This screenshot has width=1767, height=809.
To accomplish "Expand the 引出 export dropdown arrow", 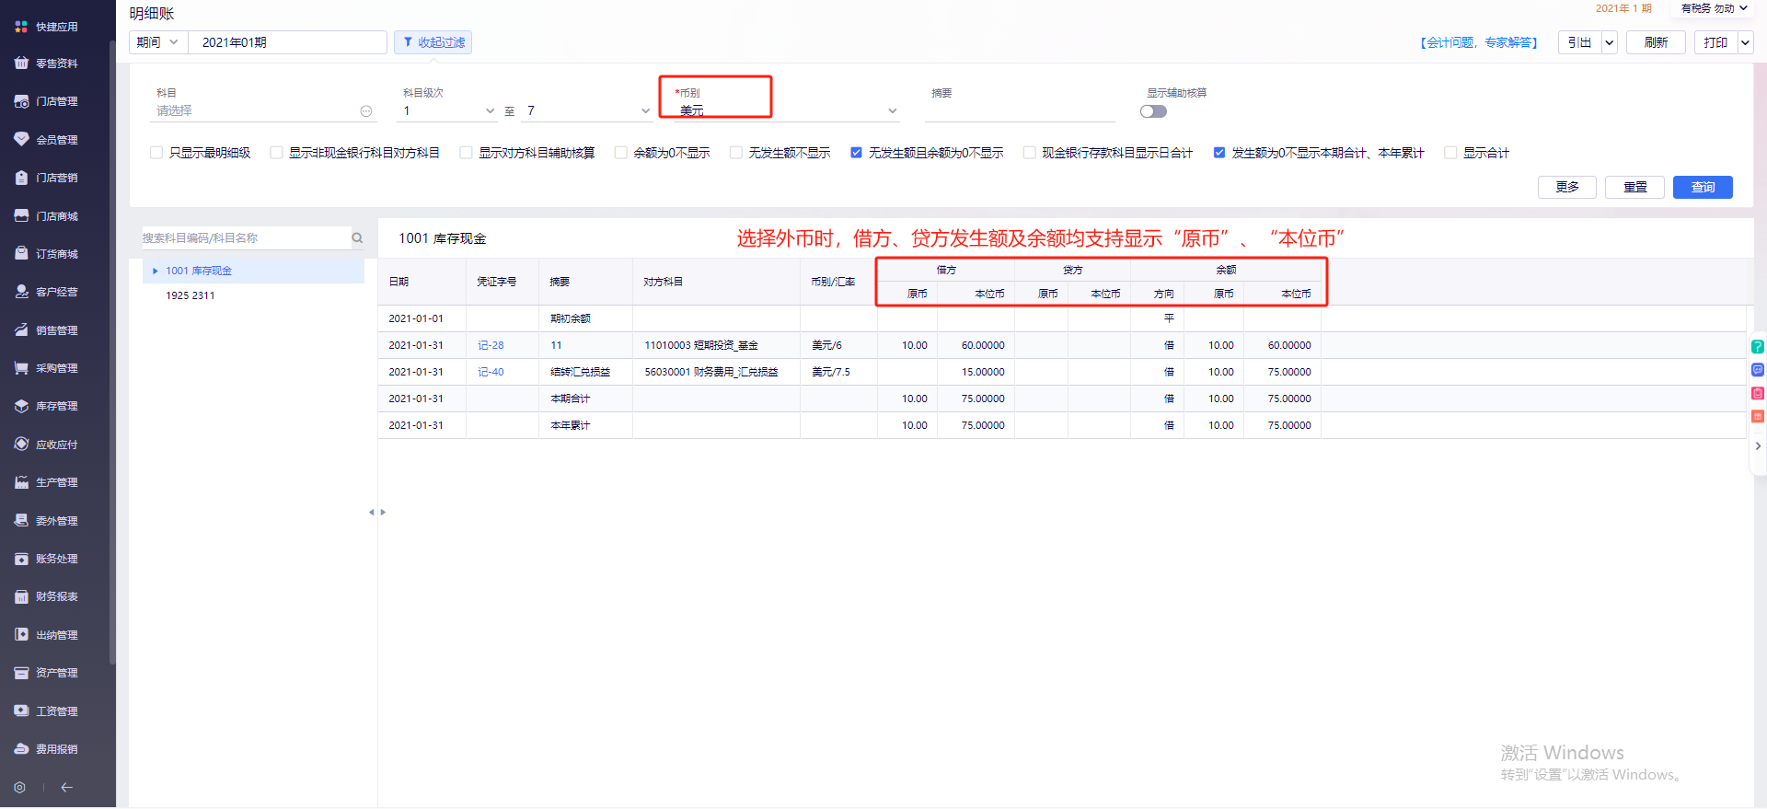I will pos(1609,42).
